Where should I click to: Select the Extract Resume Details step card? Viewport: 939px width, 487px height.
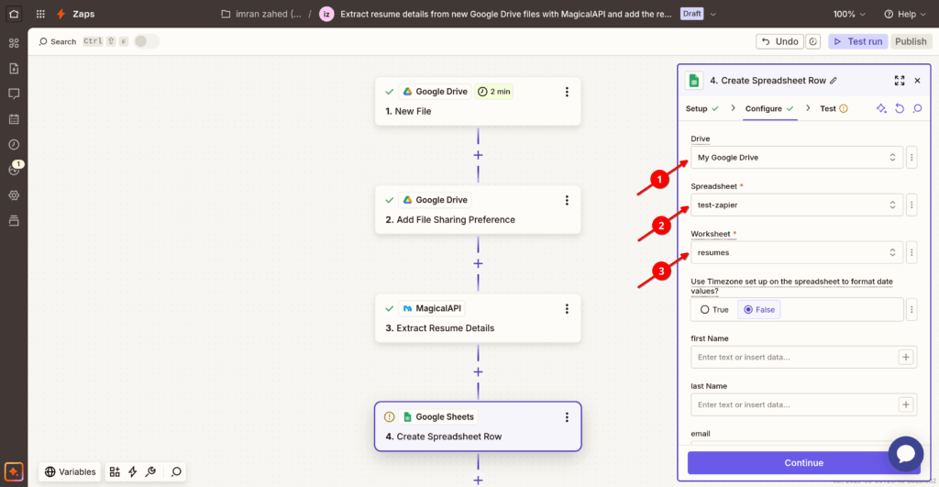(x=478, y=318)
